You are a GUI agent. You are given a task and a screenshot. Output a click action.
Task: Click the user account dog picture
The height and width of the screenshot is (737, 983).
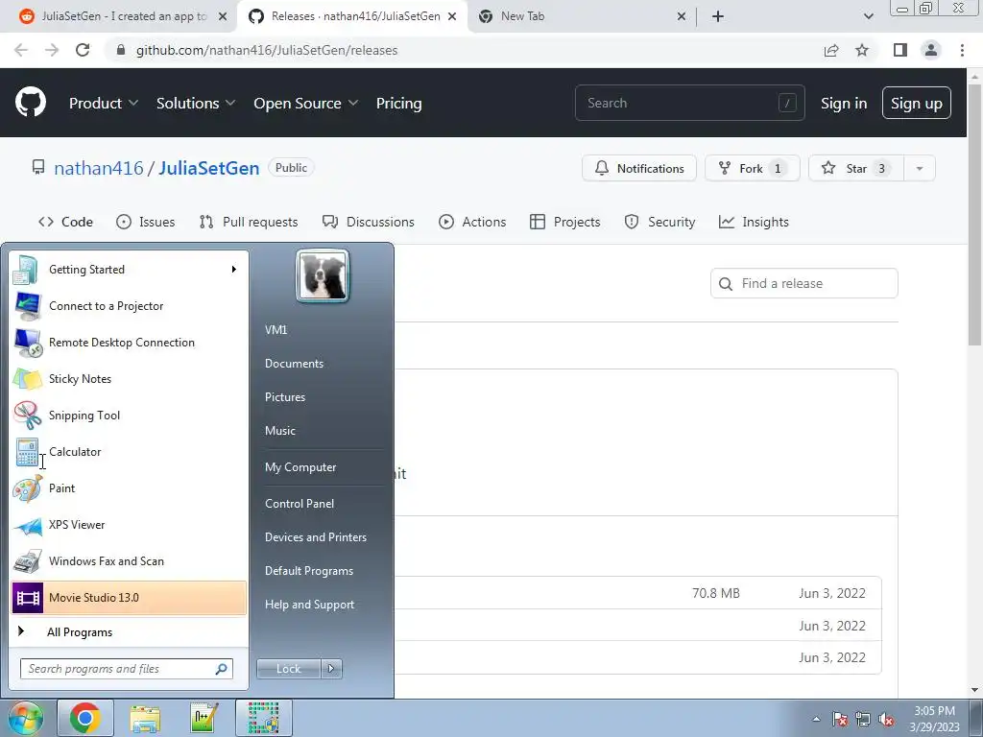click(323, 276)
